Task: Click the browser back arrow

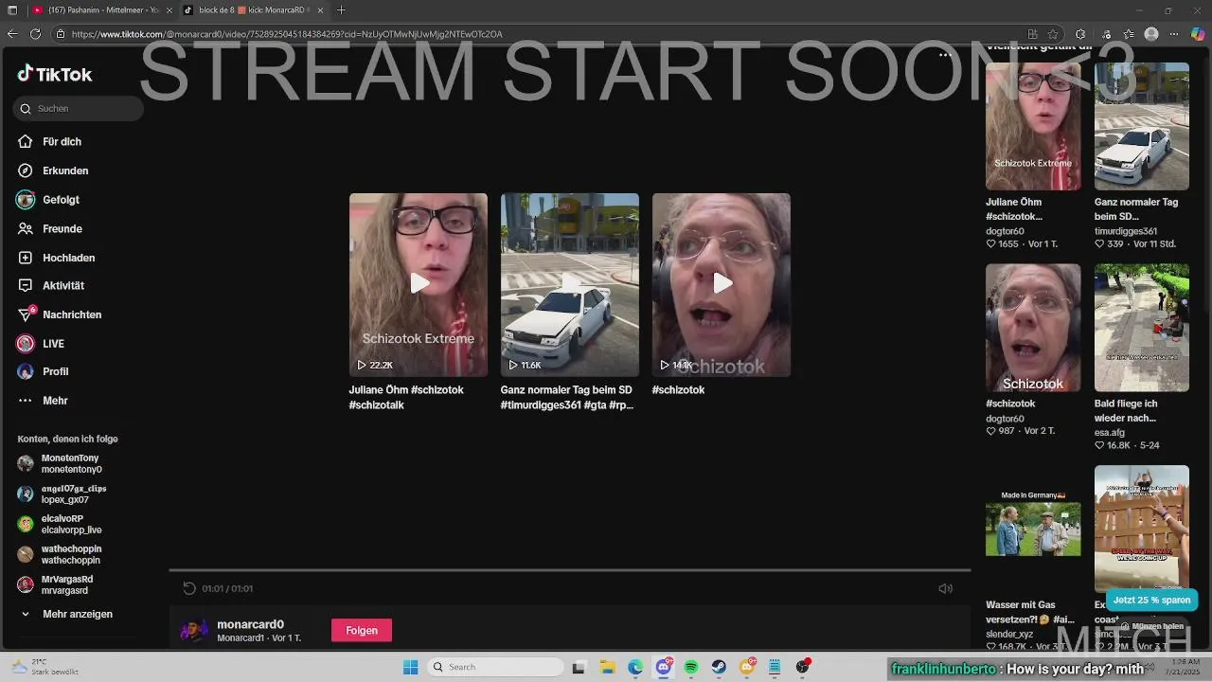Action: click(x=12, y=34)
